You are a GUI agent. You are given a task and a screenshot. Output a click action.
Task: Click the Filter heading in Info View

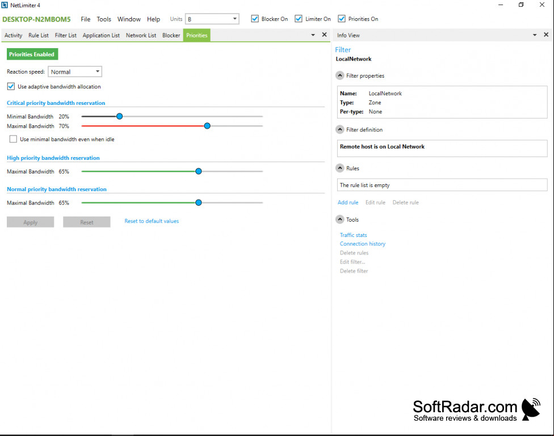tap(343, 50)
